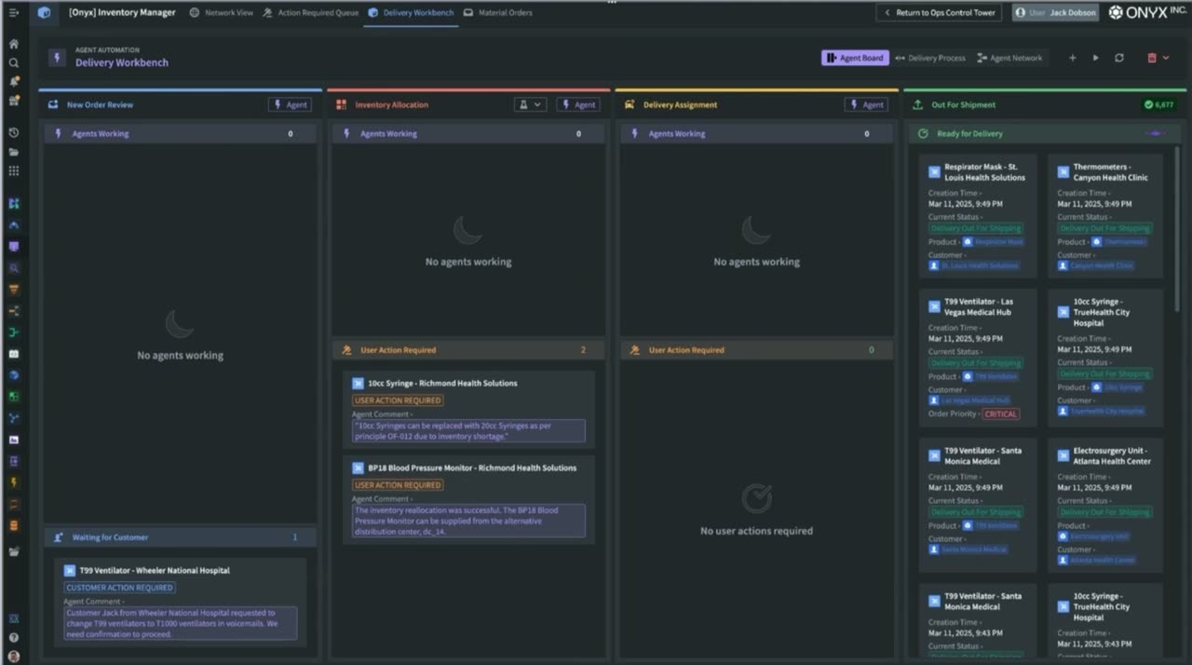
Task: Click the BP18 Blood Pressure Monitor card icon
Action: pyautogui.click(x=358, y=468)
